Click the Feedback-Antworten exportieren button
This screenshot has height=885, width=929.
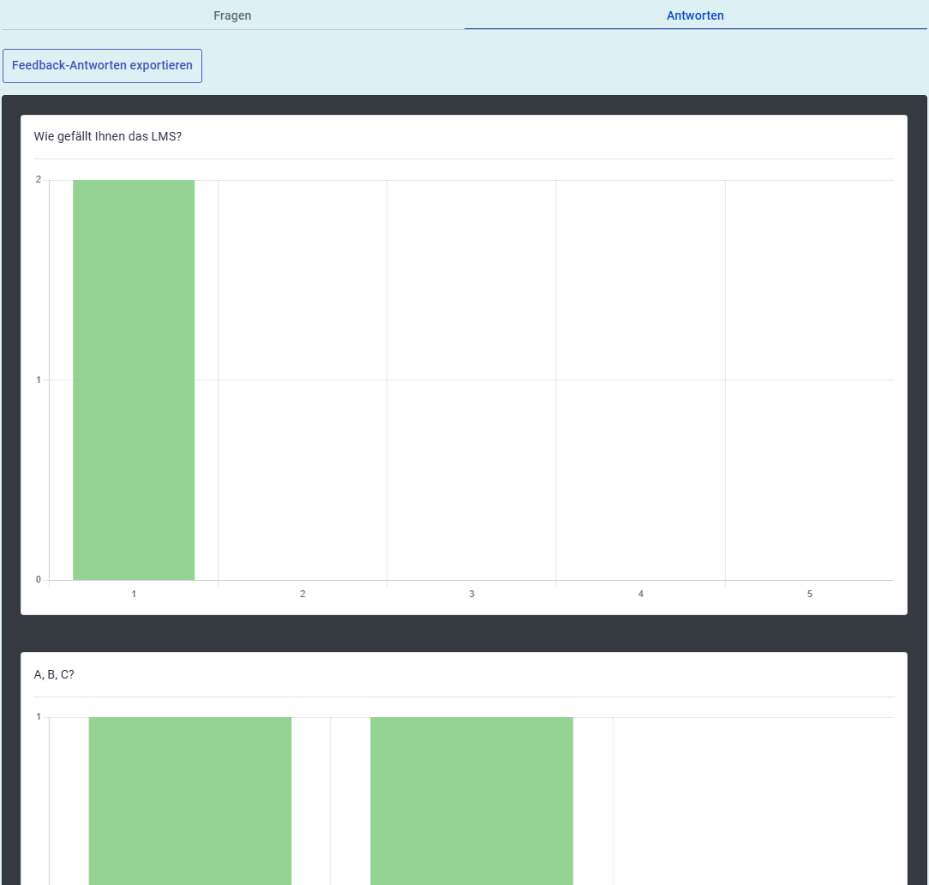[x=102, y=66]
